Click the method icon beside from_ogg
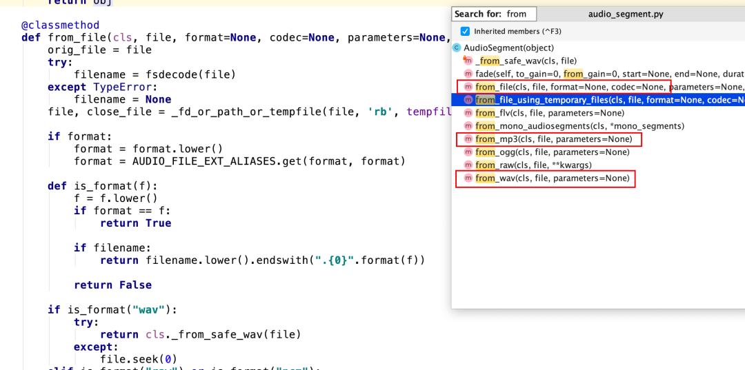Viewport: 745px width, 370px height. click(468, 152)
